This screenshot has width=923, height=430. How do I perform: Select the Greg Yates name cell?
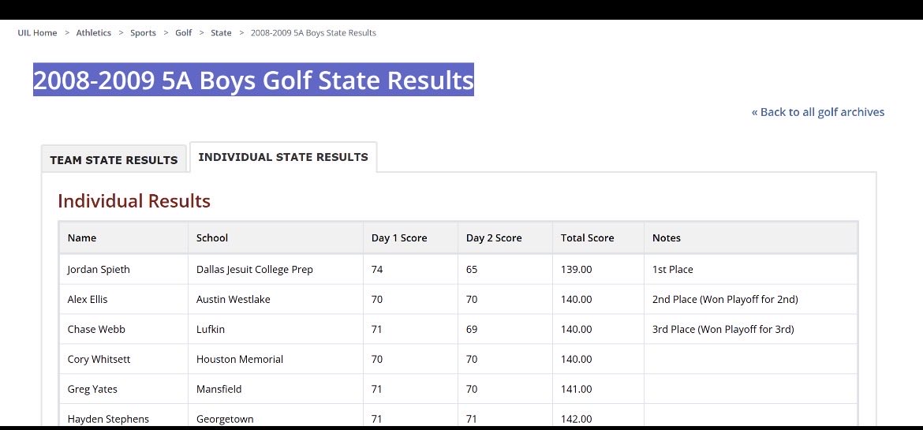pos(124,389)
